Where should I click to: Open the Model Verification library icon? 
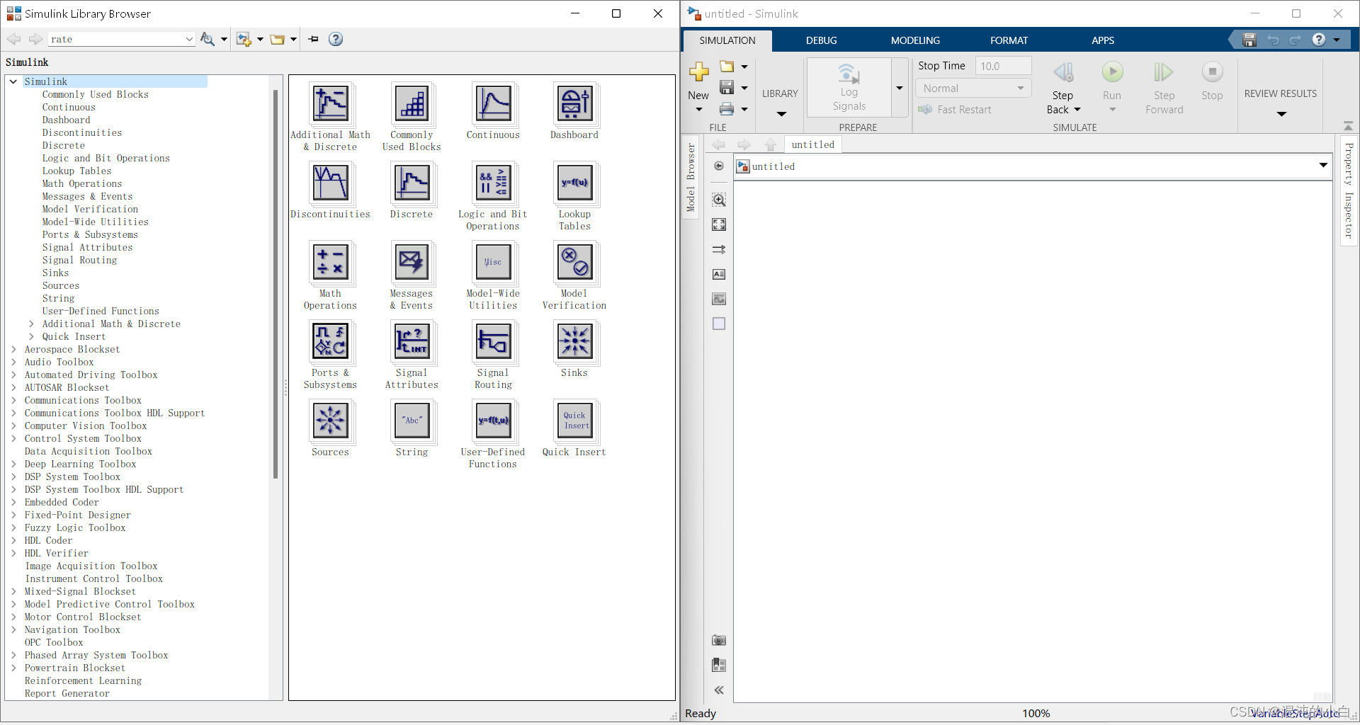[575, 263]
